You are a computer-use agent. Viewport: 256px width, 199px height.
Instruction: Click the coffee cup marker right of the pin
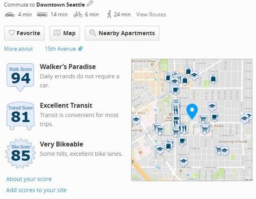(214, 117)
